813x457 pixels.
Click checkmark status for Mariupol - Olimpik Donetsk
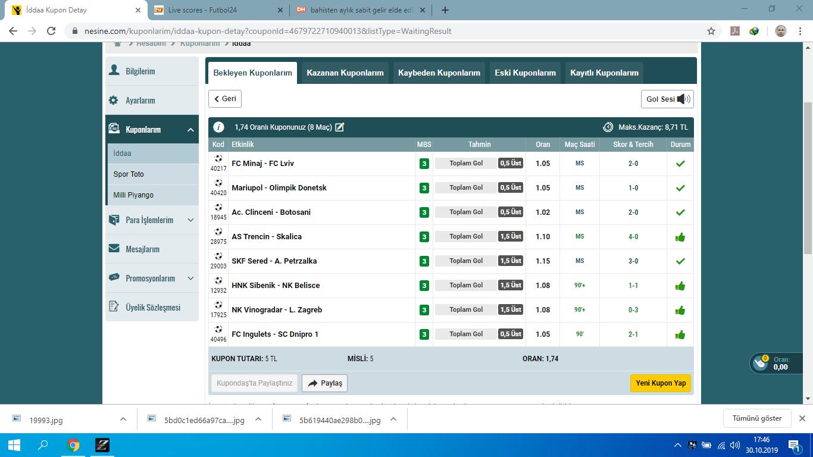pos(680,187)
